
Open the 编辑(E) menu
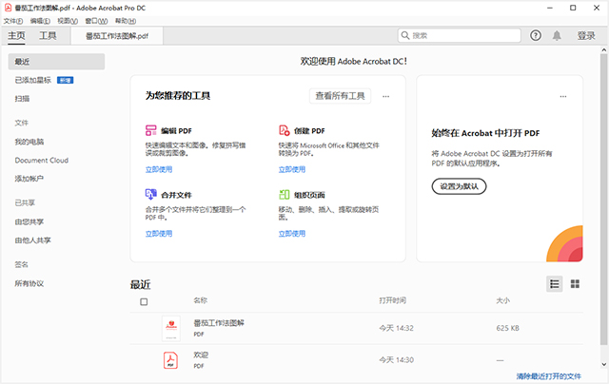(40, 21)
